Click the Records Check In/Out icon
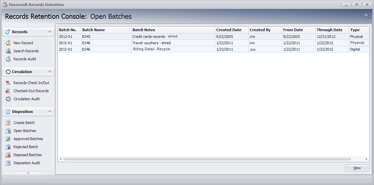 click(8, 83)
